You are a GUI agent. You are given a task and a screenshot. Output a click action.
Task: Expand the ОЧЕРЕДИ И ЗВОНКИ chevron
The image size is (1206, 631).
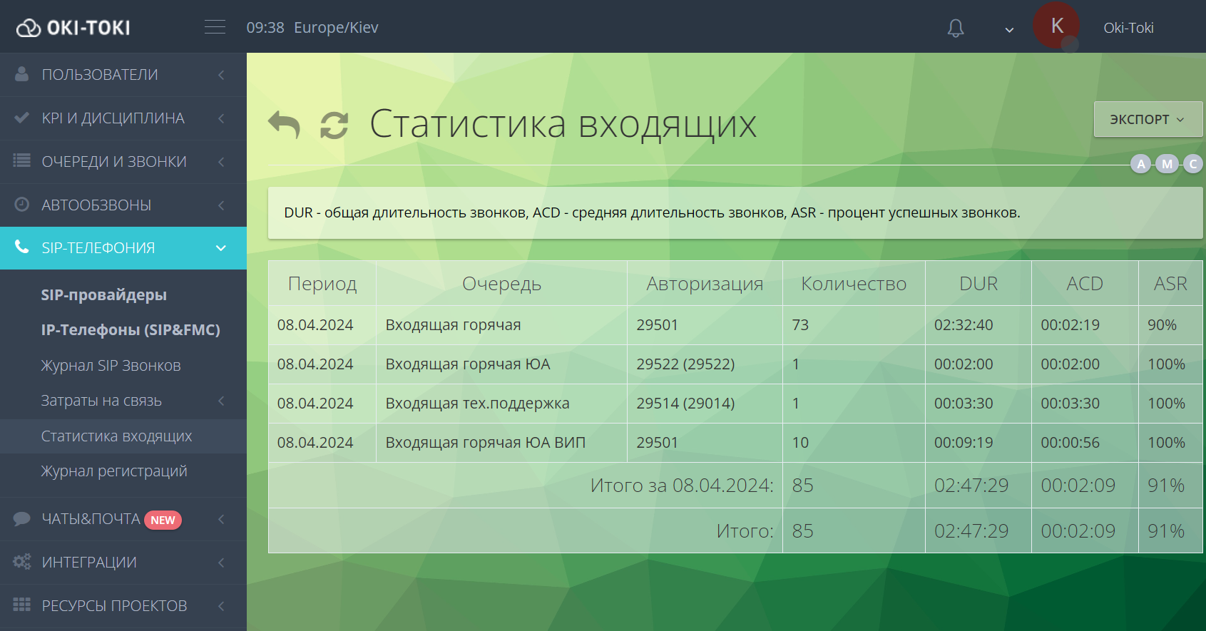tap(221, 162)
